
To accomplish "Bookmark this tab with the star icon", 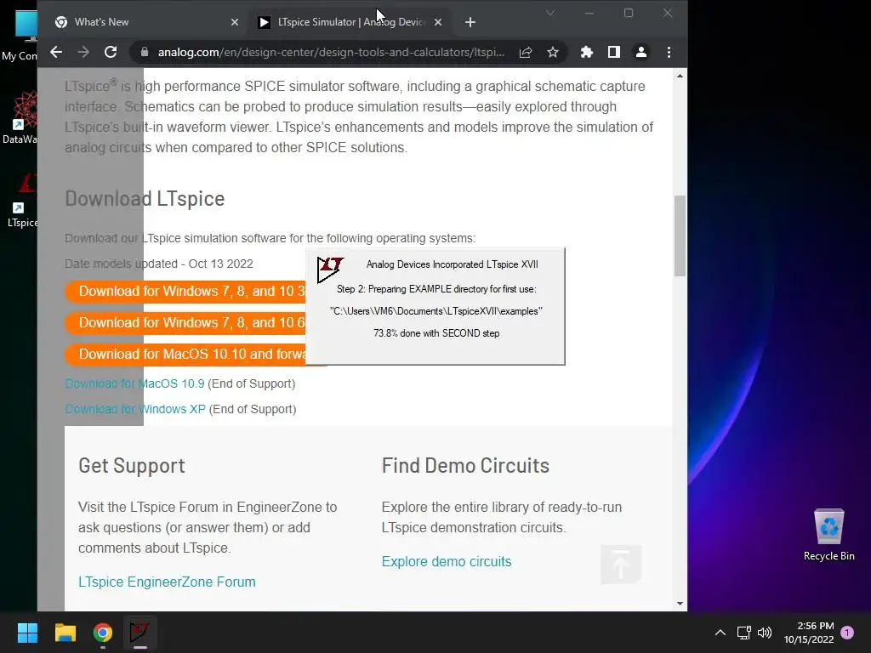I will click(x=553, y=52).
